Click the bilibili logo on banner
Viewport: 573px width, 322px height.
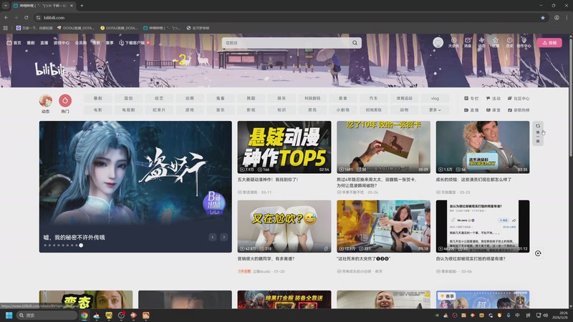[50, 69]
